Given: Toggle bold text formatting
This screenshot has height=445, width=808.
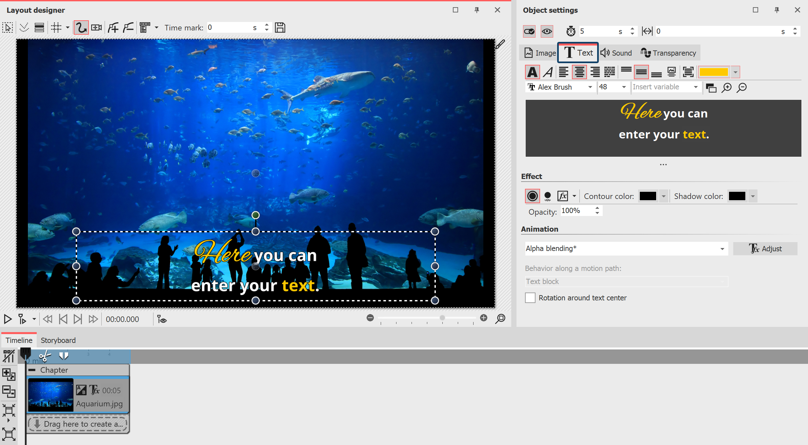Looking at the screenshot, I should tap(532, 72).
